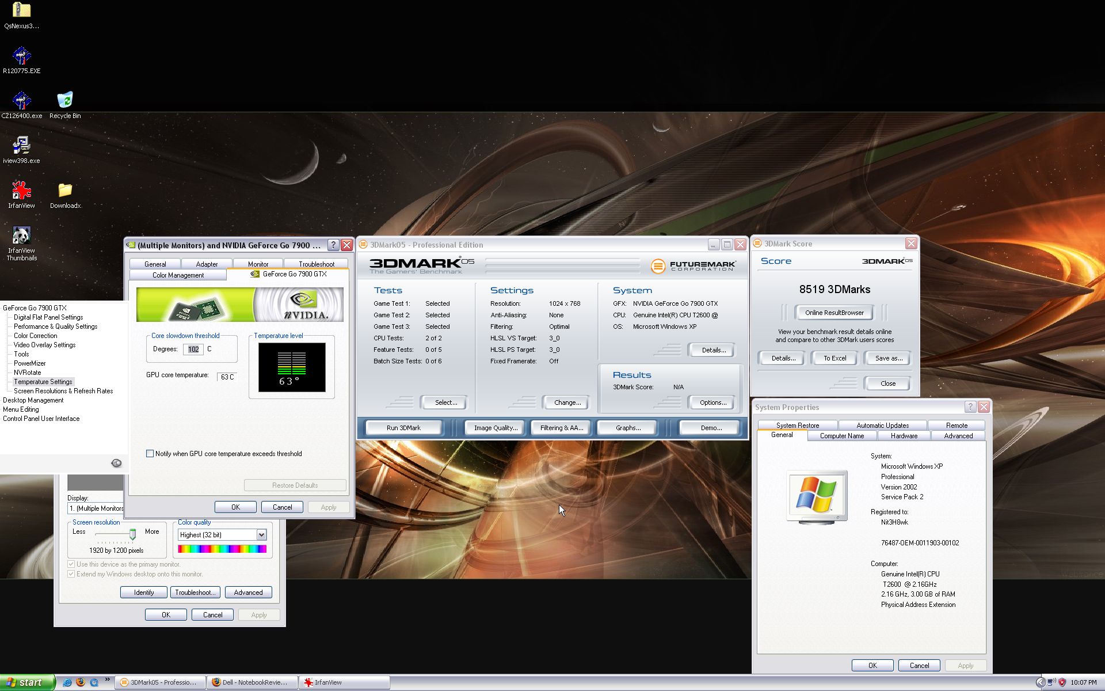Switch to the Troubleshoot tab
Image resolution: width=1105 pixels, height=691 pixels.
[317, 264]
